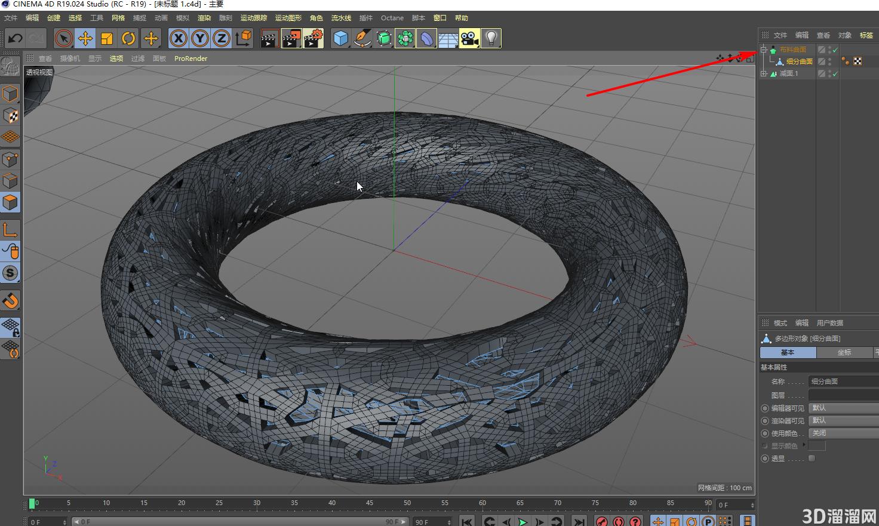The height and width of the screenshot is (526, 879).
Task: Select the Move tool in the top toolbar
Action: pos(85,39)
